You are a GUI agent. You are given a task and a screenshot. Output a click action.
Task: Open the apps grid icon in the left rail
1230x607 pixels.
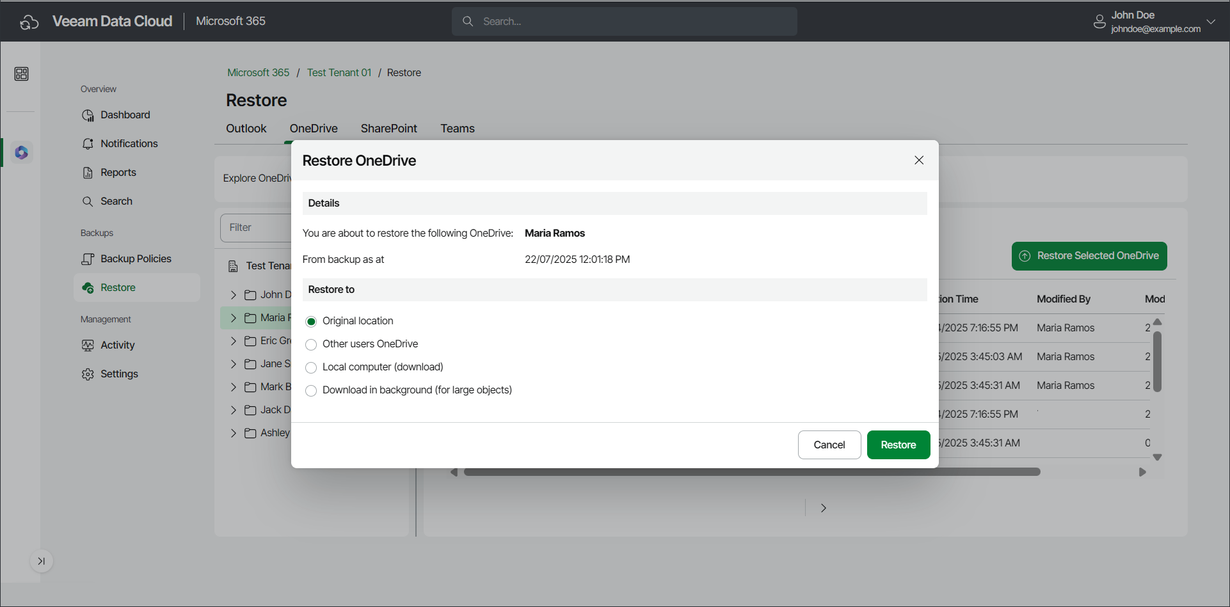(x=21, y=74)
